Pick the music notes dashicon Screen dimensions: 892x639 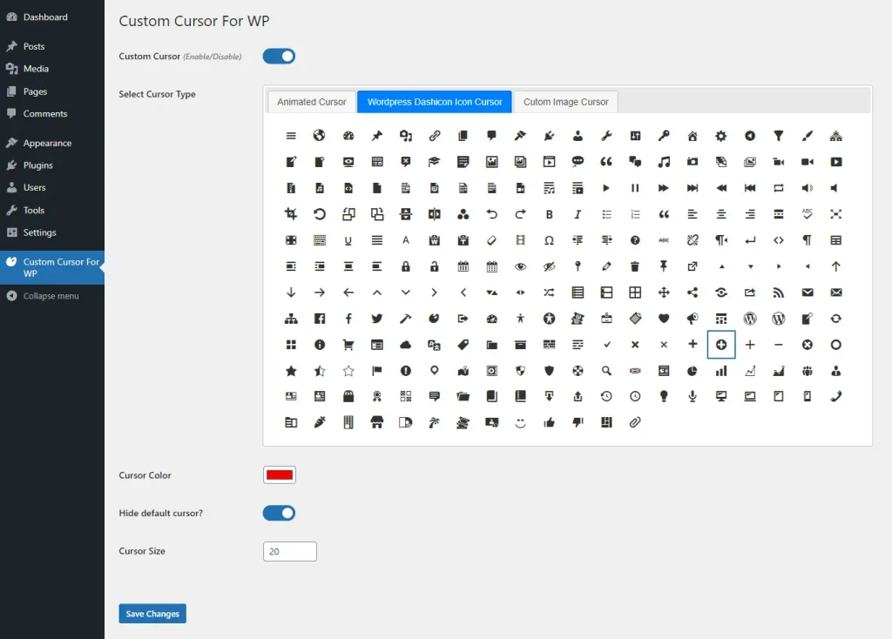click(663, 162)
